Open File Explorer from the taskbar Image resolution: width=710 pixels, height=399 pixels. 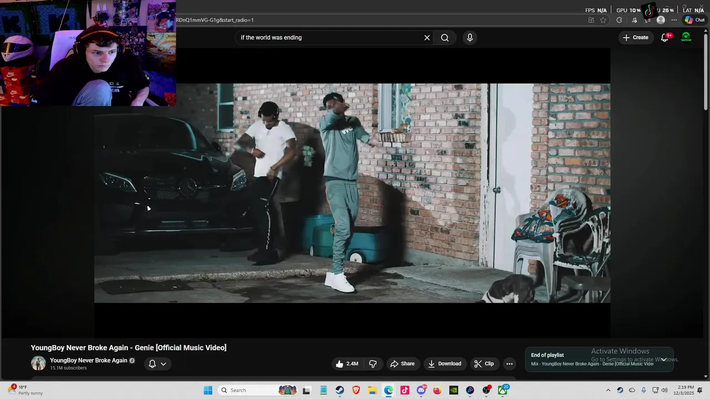click(372, 390)
